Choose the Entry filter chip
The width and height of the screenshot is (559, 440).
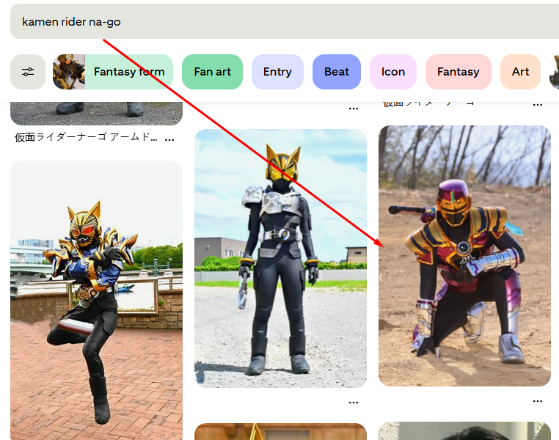[277, 72]
